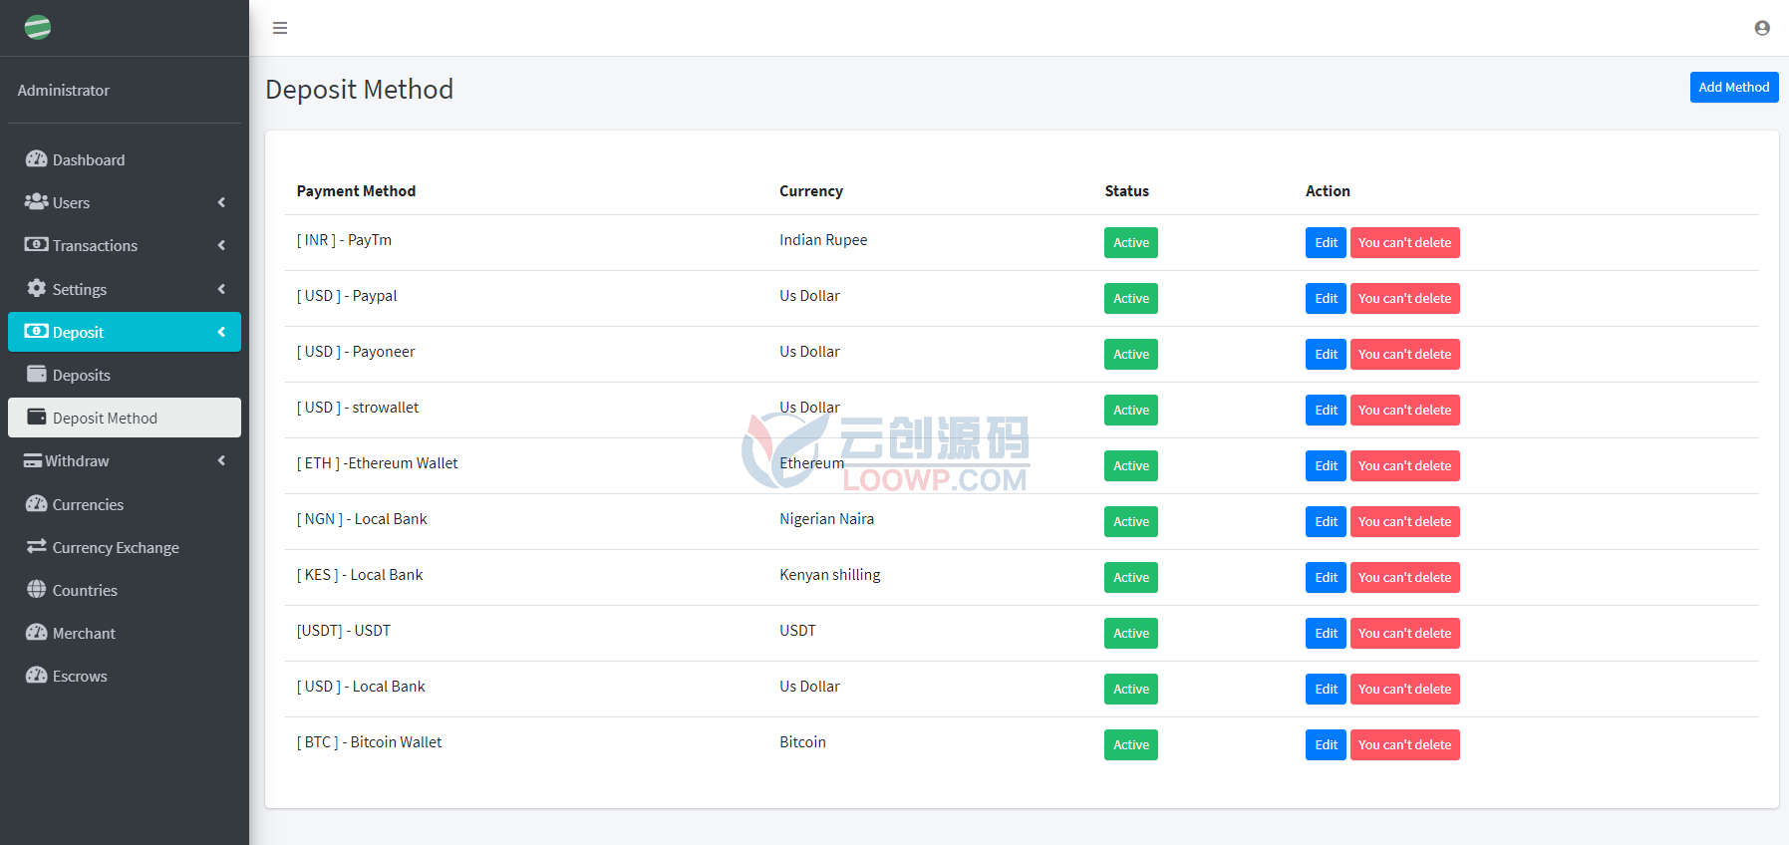The image size is (1789, 845).
Task: Click the Withdraw card icon
Action: 33,460
